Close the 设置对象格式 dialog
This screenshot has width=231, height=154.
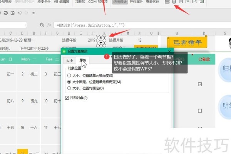[169, 51]
